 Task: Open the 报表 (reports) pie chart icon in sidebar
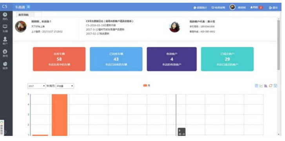5,64
